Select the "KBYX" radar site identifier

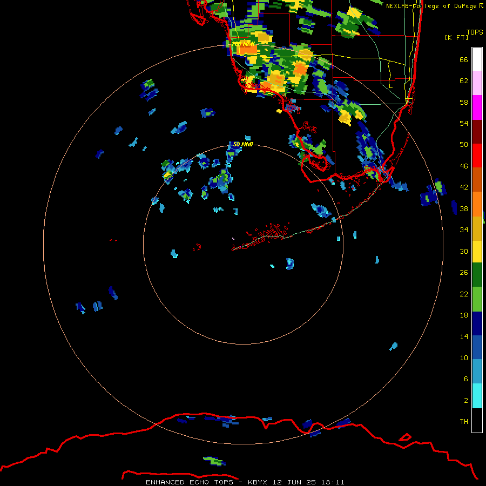[x=257, y=482]
